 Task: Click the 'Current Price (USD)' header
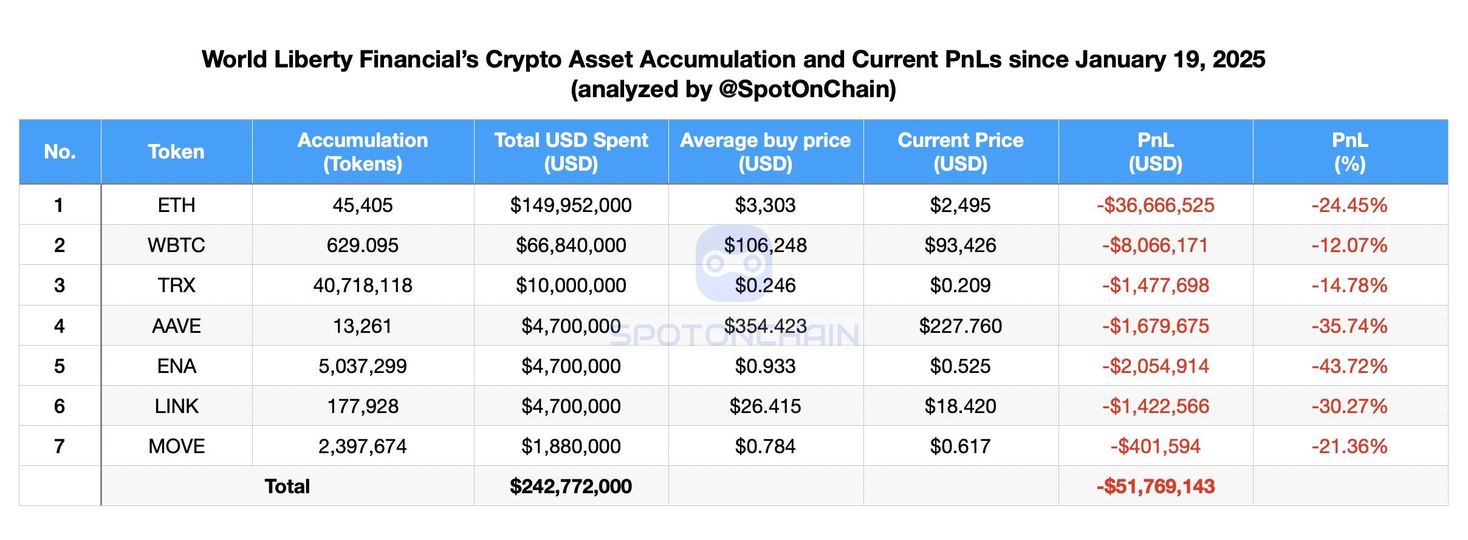coord(960,152)
